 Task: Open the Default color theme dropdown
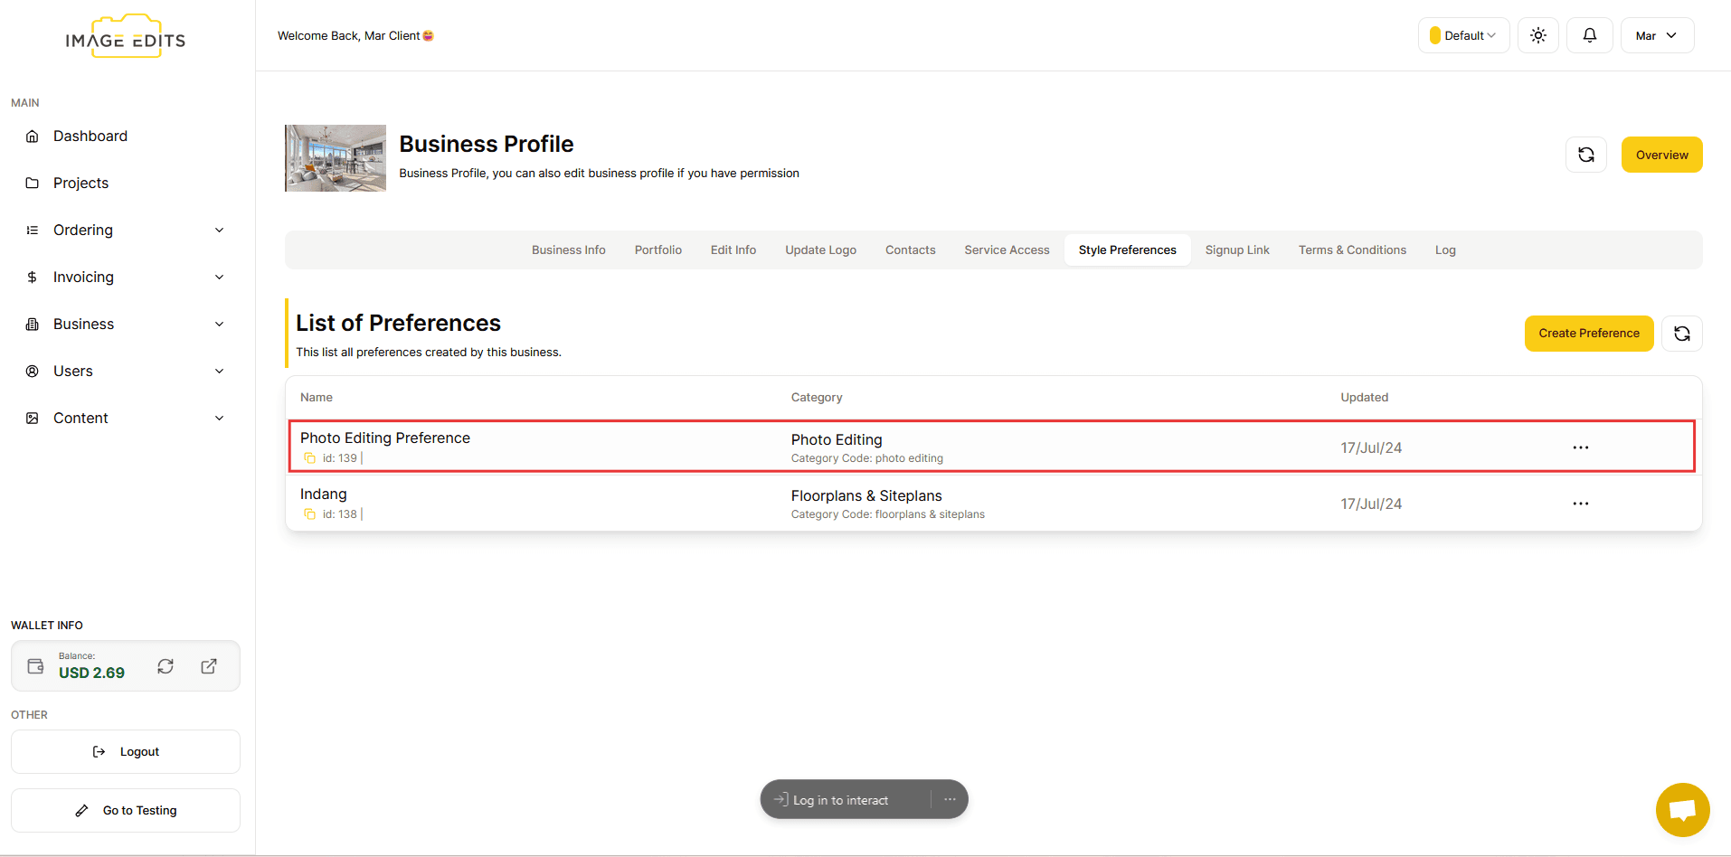(1462, 35)
